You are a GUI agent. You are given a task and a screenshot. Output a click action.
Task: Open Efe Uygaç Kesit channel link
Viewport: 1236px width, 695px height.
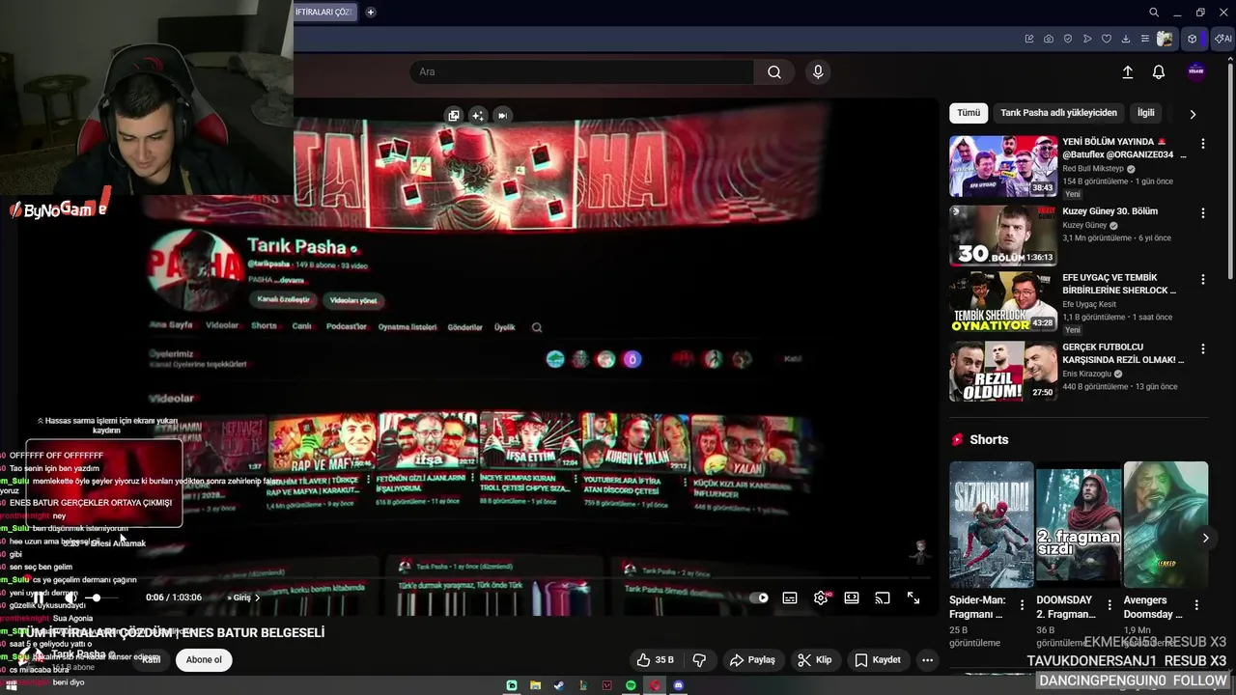1089,304
